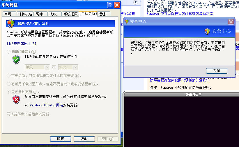Switch to the 系统还原 tab

click(x=70, y=14)
